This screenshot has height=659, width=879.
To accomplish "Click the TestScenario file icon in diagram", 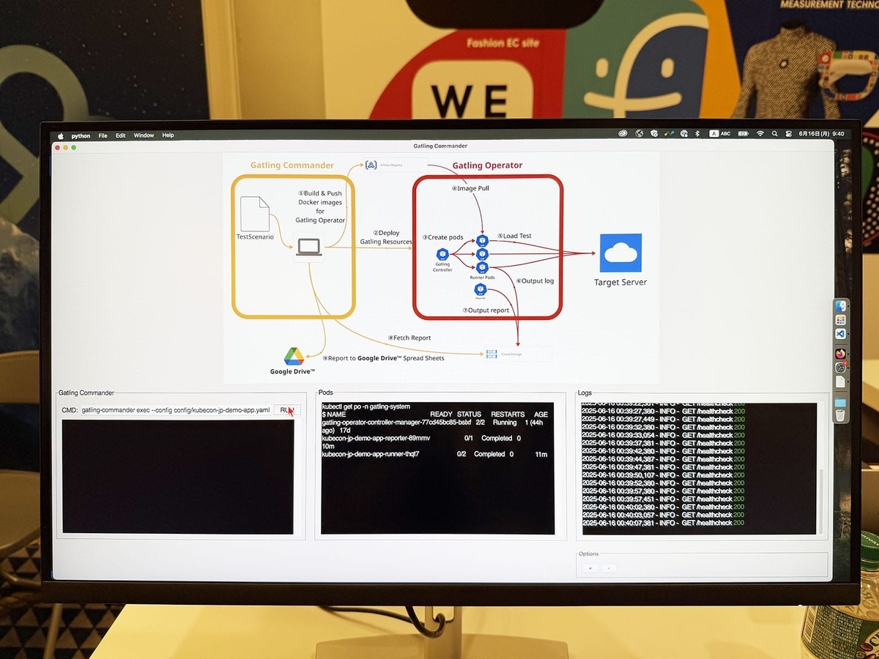I will pos(254,214).
